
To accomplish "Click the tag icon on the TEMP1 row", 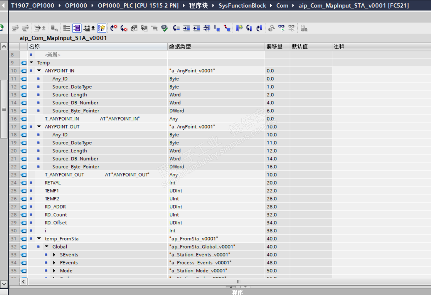I will coord(23,191).
